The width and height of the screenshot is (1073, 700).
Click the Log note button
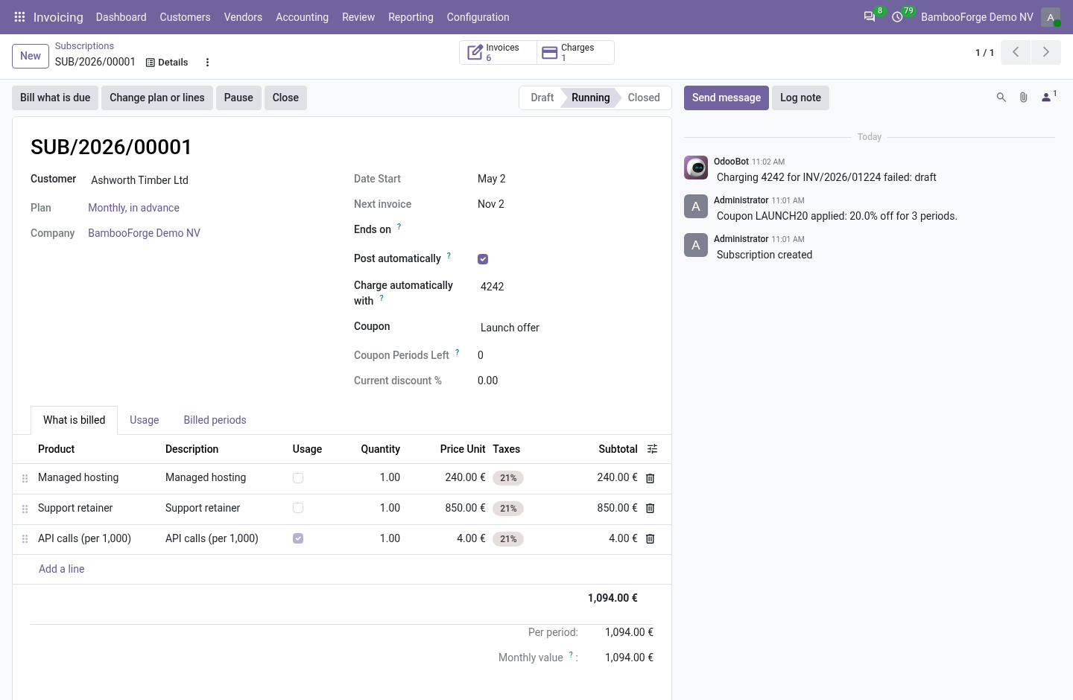pos(800,98)
